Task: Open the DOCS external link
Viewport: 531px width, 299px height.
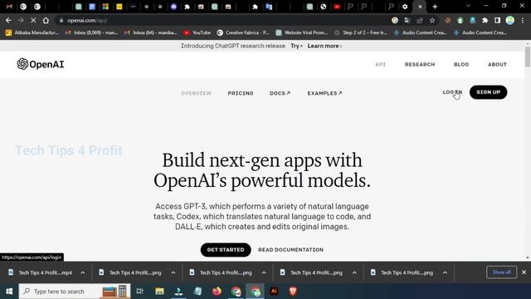Action: [x=280, y=93]
